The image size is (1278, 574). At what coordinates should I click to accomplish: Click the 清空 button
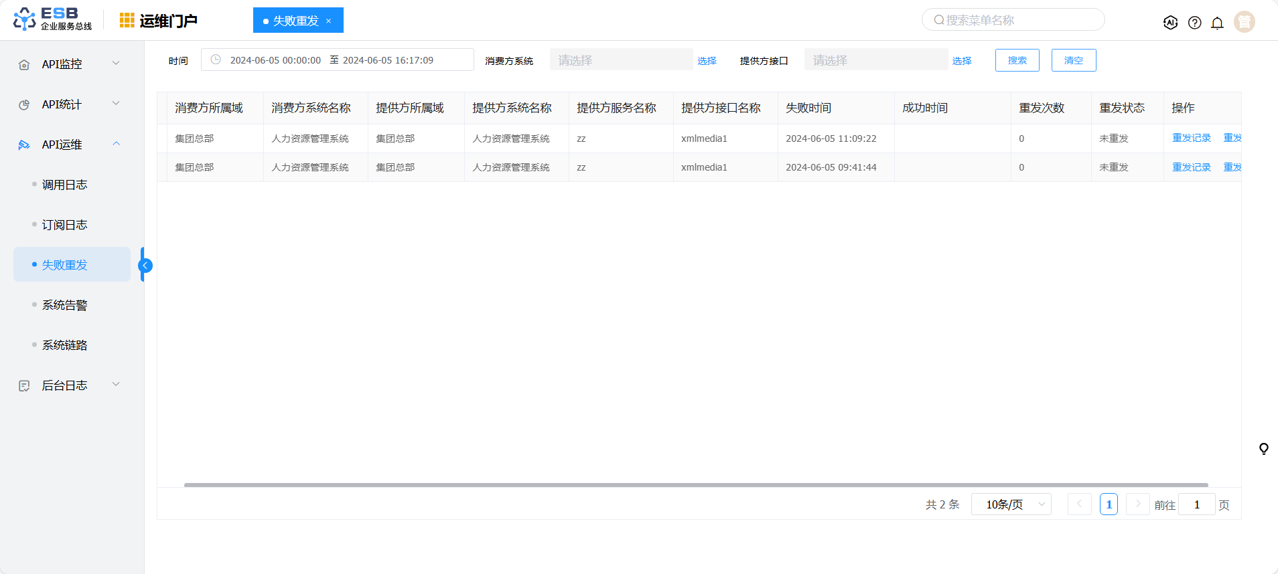point(1073,60)
